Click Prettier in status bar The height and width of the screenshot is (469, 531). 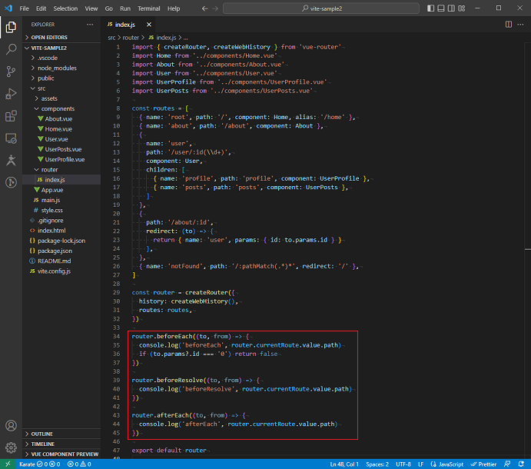(483, 464)
